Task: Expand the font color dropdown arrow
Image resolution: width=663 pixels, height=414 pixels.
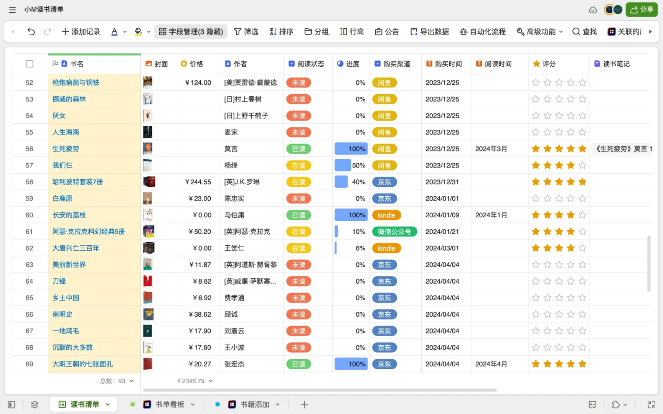Action: coord(124,31)
